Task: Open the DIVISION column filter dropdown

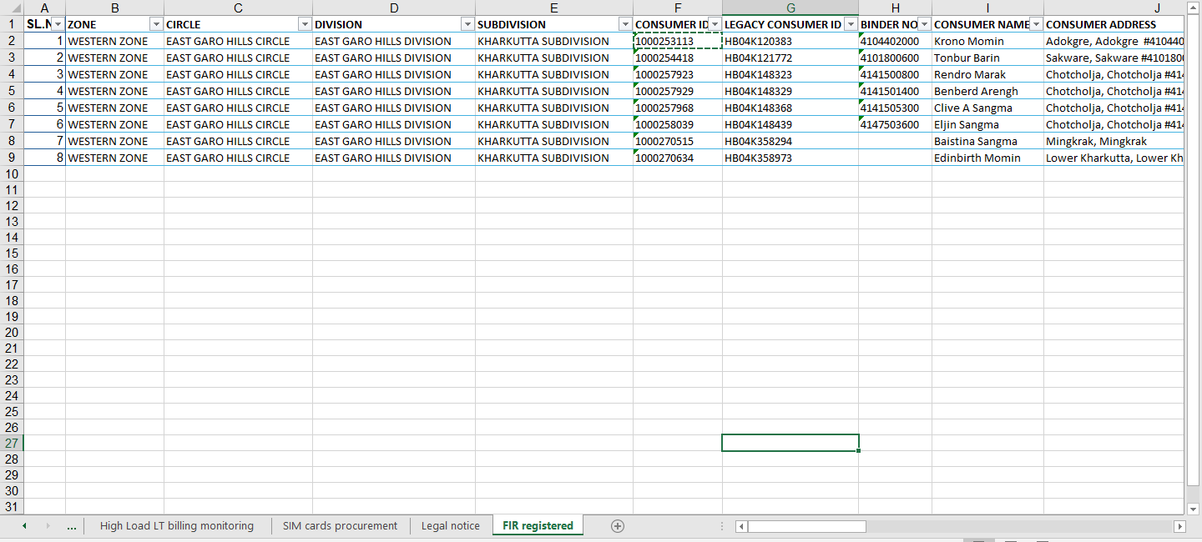Action: (x=467, y=24)
